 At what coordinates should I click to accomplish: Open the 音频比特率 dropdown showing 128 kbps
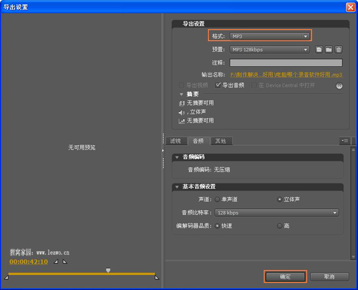pos(276,213)
